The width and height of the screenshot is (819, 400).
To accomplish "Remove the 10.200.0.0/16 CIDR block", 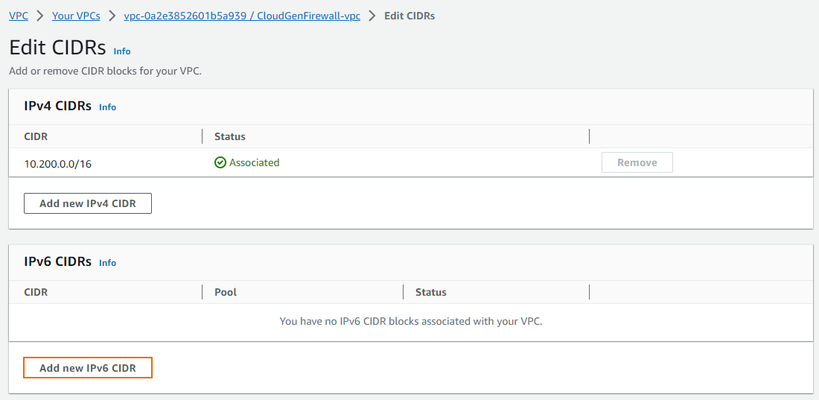I will click(x=637, y=162).
